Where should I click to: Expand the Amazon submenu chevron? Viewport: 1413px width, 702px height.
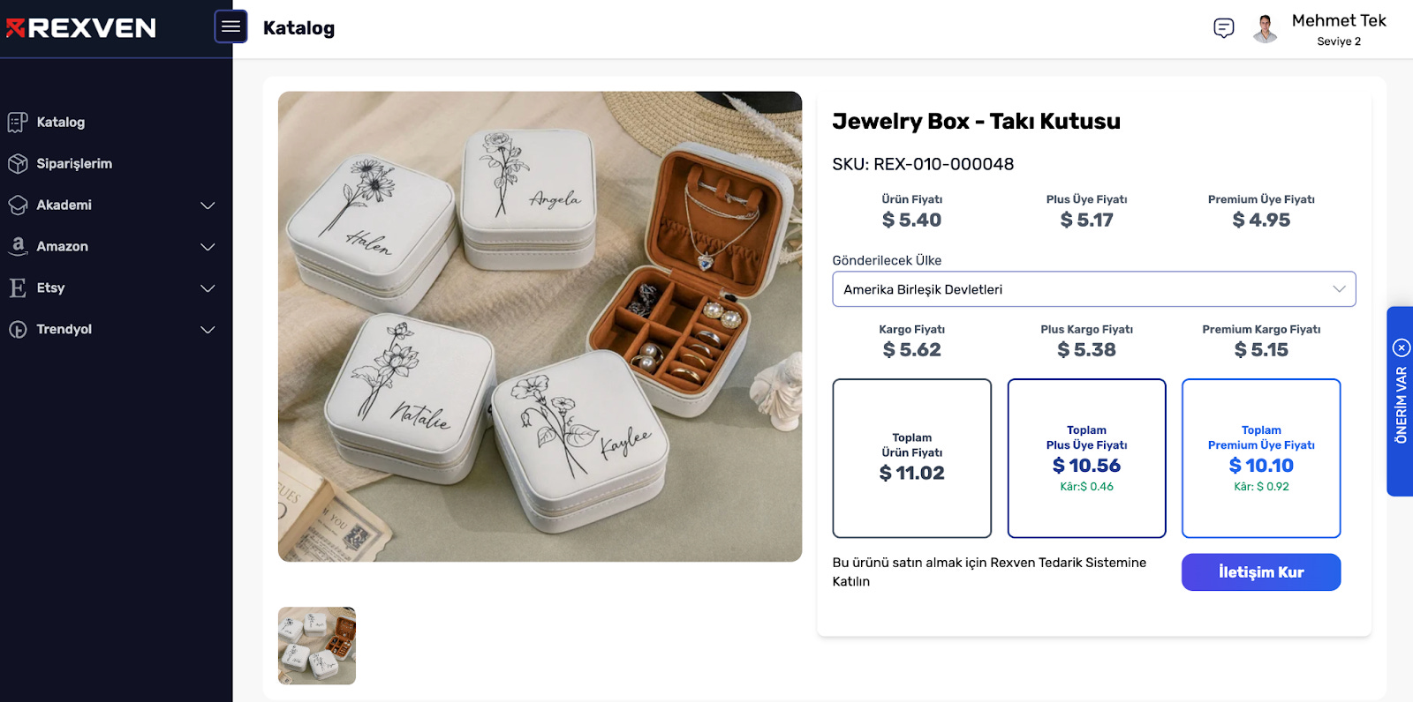208,247
